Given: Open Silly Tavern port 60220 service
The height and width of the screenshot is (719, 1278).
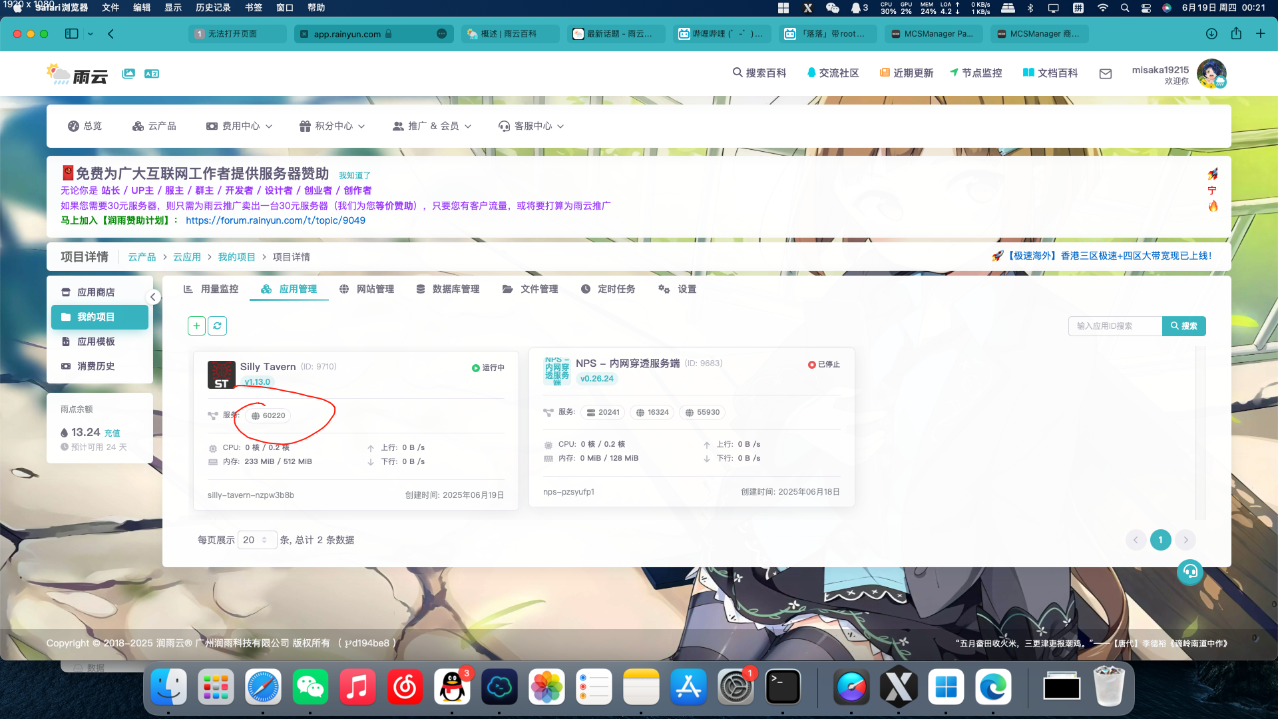Looking at the screenshot, I should (x=268, y=415).
